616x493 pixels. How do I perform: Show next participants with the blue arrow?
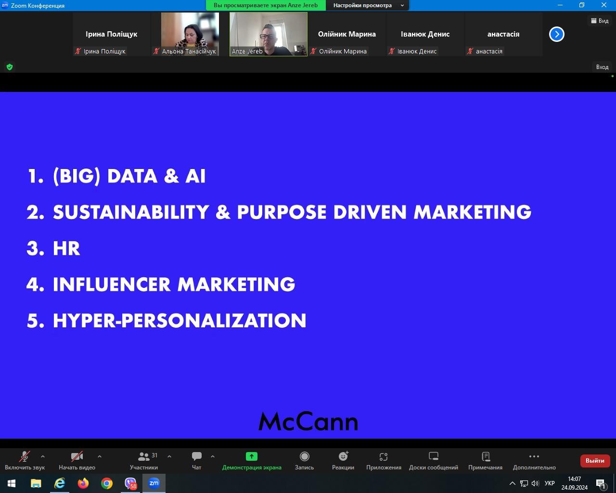click(556, 34)
